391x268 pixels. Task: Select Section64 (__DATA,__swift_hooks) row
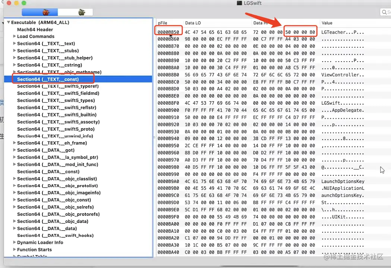point(78,235)
